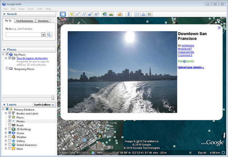Click the 3D Buildings layer icon
The image size is (228, 157).
click(14, 129)
